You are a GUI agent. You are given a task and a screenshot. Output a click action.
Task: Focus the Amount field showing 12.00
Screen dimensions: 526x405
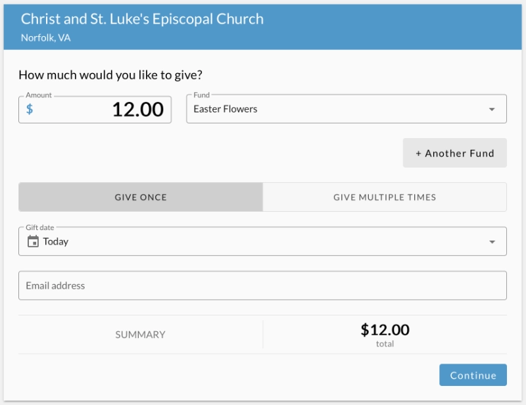tap(105, 109)
